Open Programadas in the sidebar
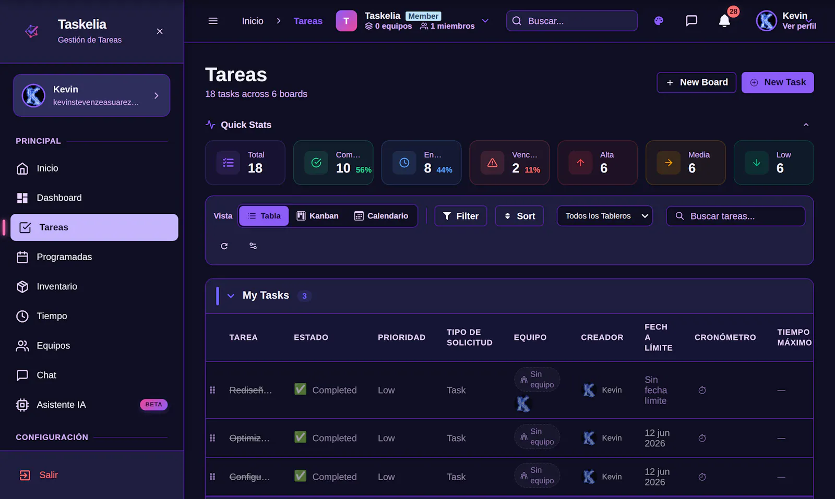 coord(94,257)
